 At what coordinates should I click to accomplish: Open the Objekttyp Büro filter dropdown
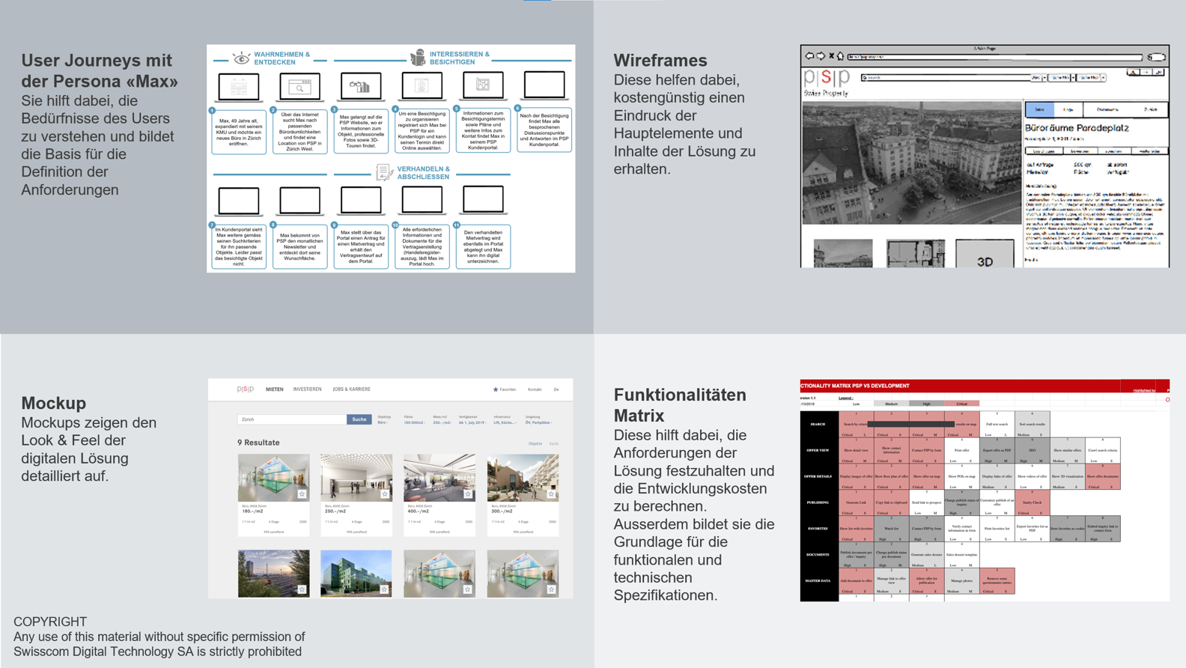[x=383, y=420]
